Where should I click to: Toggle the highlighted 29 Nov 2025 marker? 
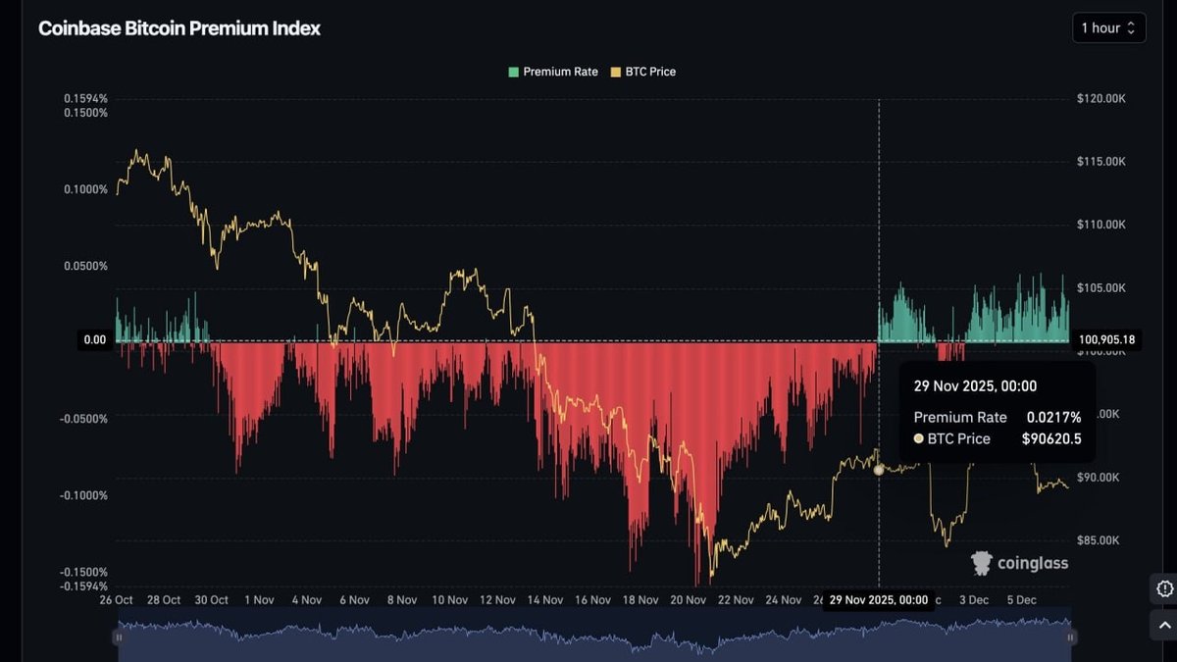pyautogui.click(x=879, y=599)
